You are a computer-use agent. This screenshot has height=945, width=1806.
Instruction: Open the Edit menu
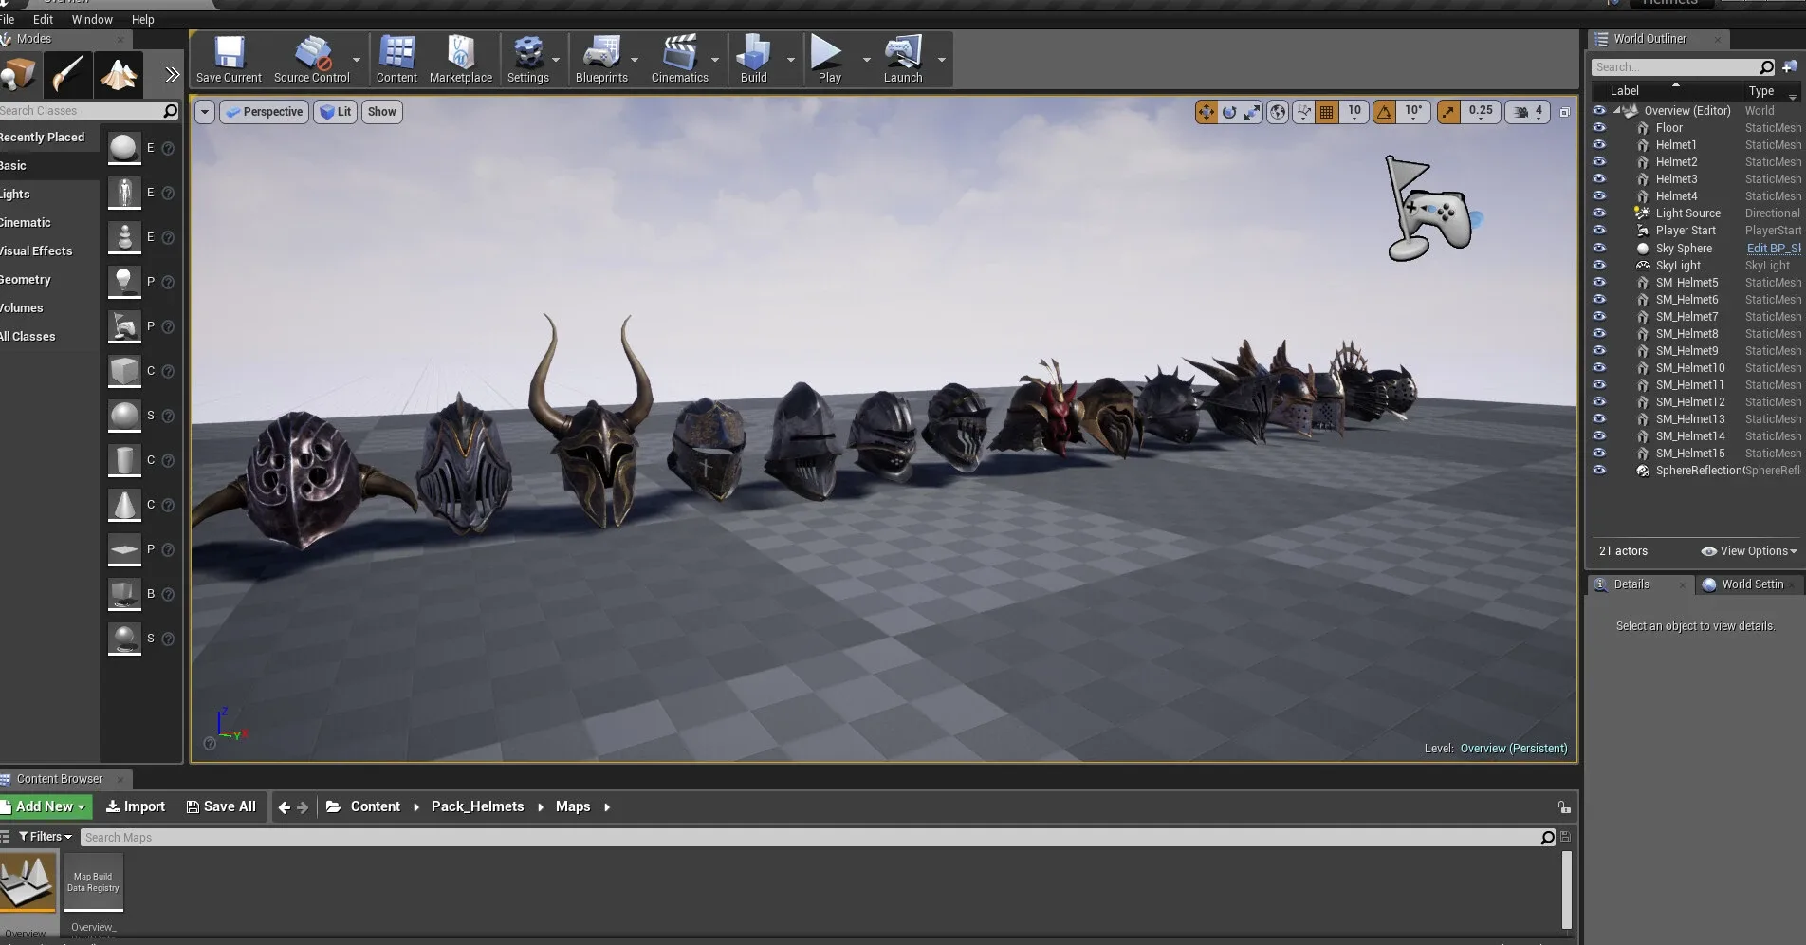(44, 19)
